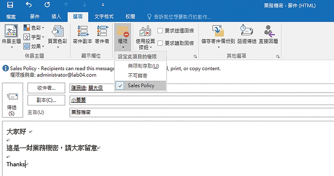
Task: Open the tracking group dialog launcher
Action: pos(195,57)
